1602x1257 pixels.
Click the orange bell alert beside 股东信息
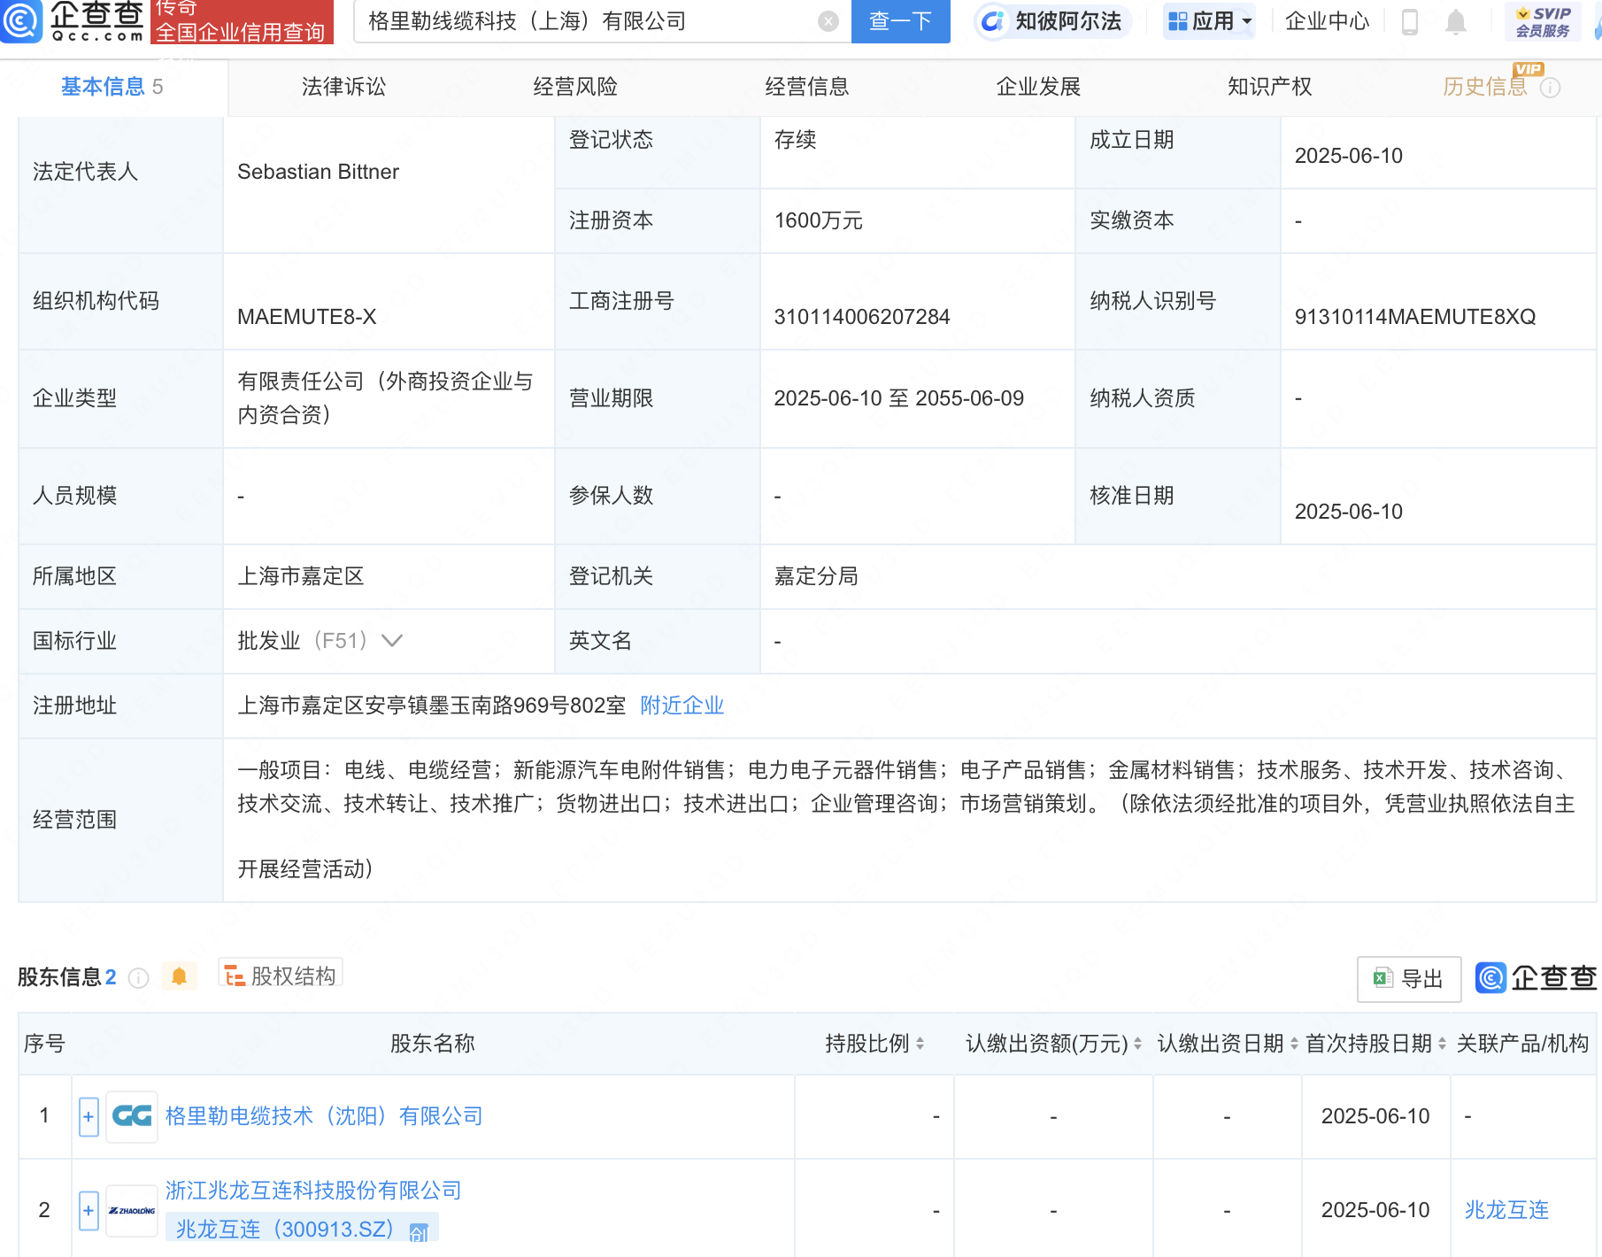point(179,976)
